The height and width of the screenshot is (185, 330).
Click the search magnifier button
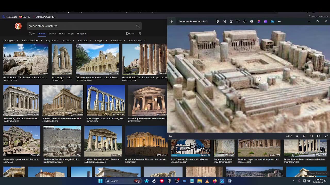pyautogui.click(x=138, y=26)
